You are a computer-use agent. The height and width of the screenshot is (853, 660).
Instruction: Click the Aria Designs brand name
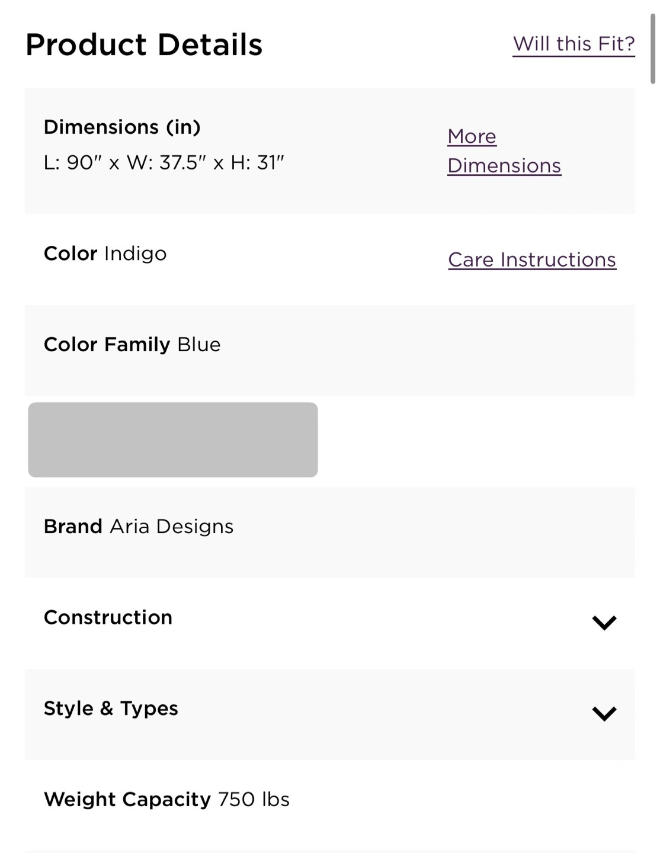click(172, 526)
